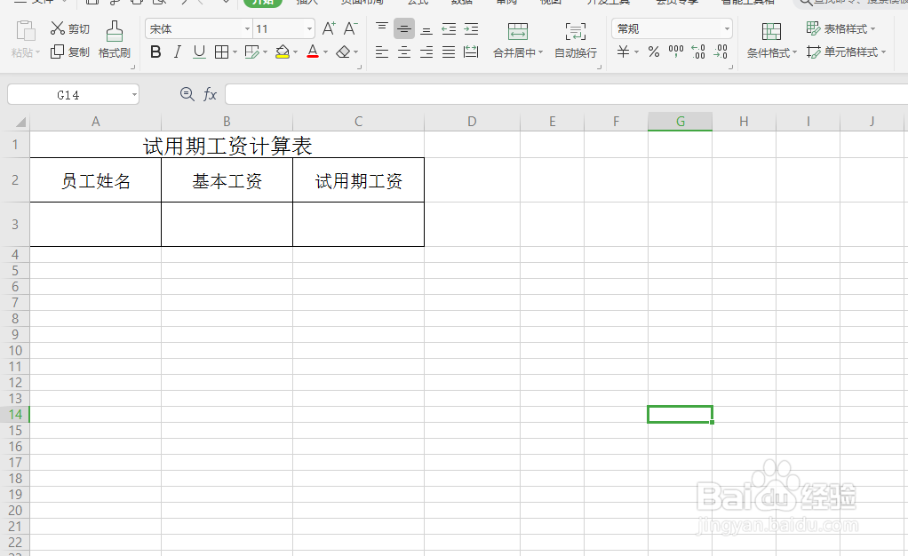Activate the 格式刷 format painter

click(114, 39)
